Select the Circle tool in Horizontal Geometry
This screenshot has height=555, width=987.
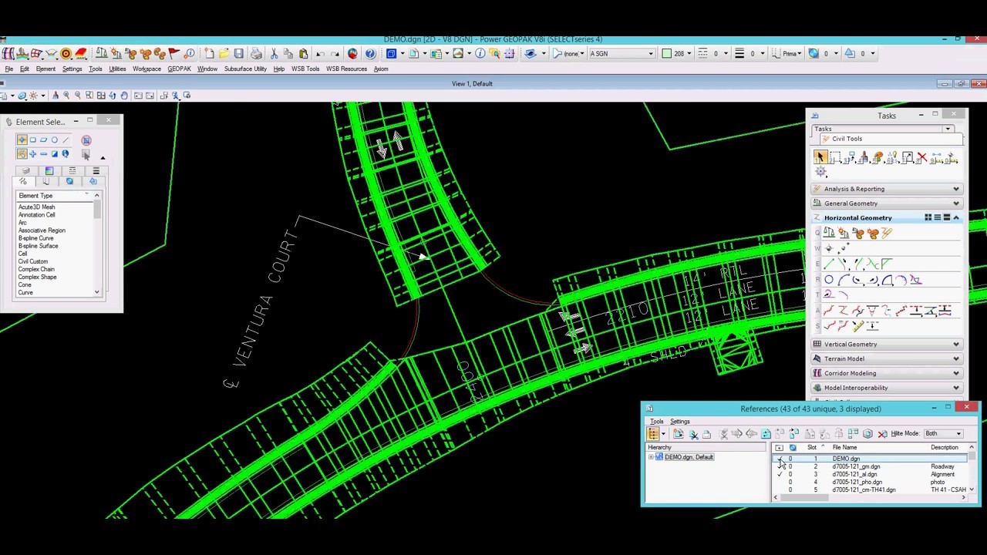tap(829, 280)
